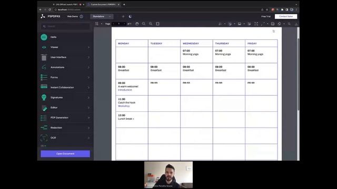This screenshot has width=337, height=189.
Task: Click the Signatures ribbon badge icon
Action: coord(44,98)
